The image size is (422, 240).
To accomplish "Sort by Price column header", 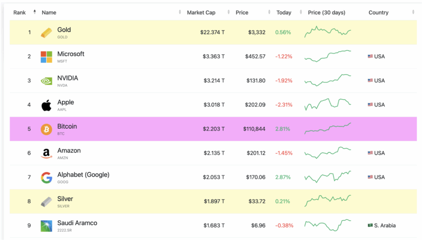I will [x=242, y=12].
